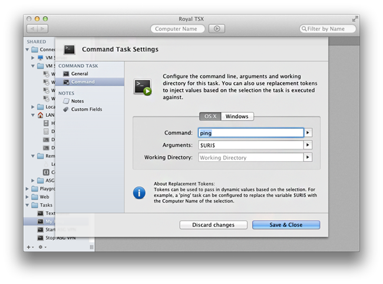Open token menu next to Working Directory
383x284 pixels.
point(308,158)
